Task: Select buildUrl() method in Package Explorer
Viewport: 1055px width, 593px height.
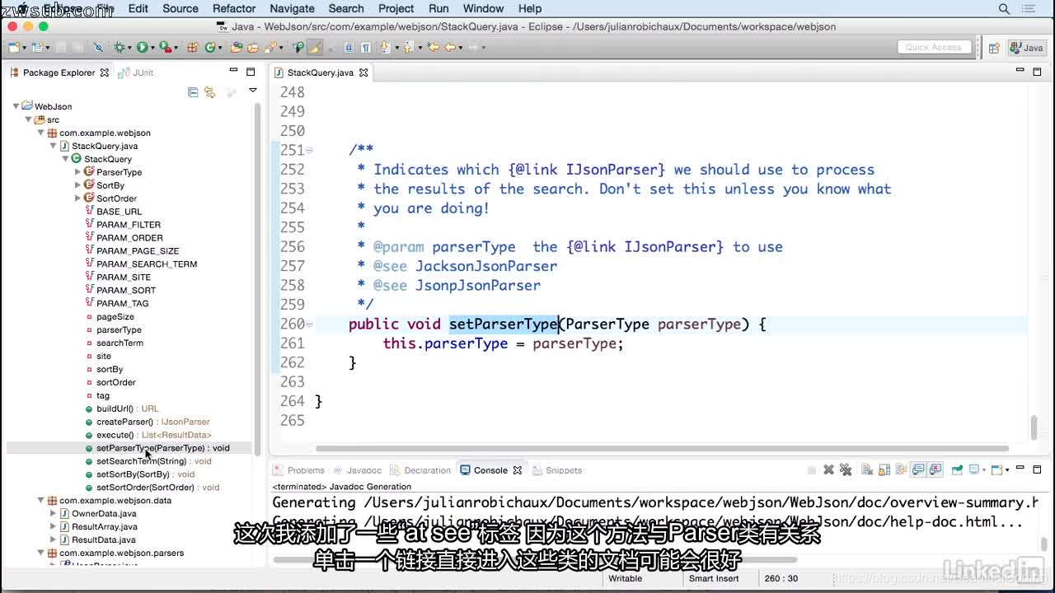Action: pyautogui.click(x=127, y=409)
